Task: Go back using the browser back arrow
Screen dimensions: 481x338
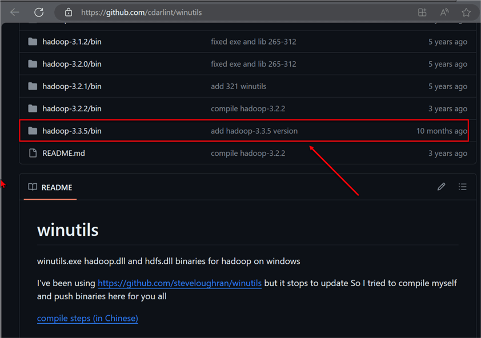Action: point(14,12)
